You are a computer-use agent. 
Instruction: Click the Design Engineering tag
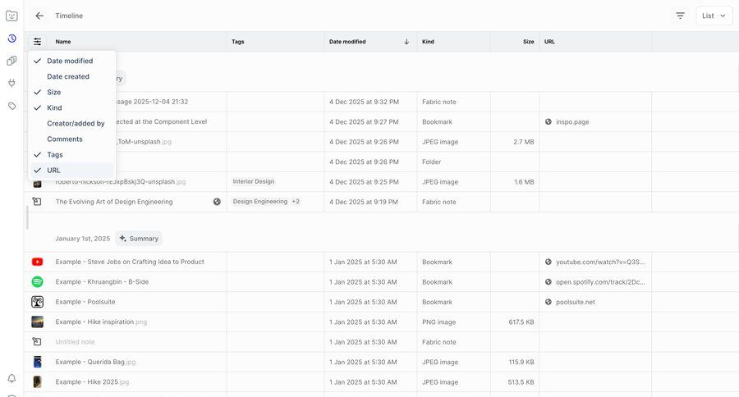click(x=260, y=202)
